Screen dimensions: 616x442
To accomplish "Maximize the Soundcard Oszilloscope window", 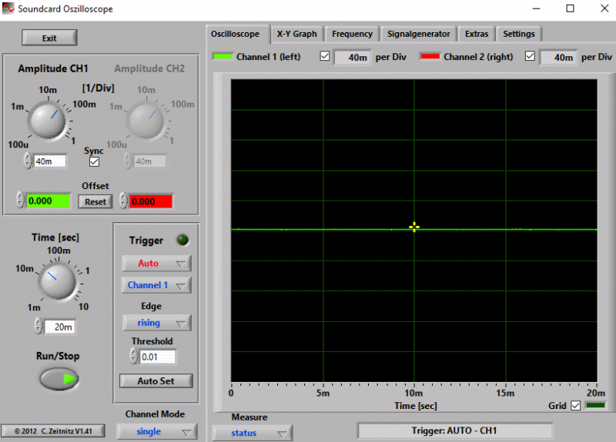I will [x=570, y=8].
